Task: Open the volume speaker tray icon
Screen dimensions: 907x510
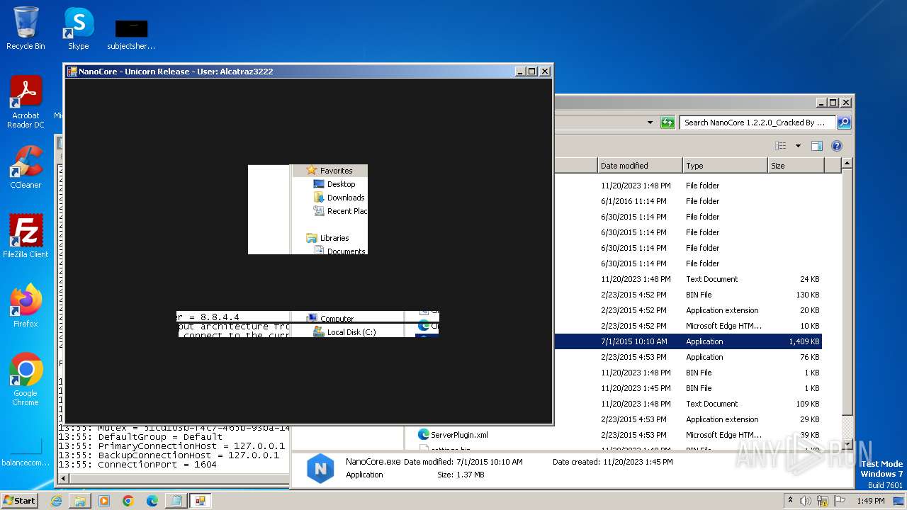Action: click(806, 501)
